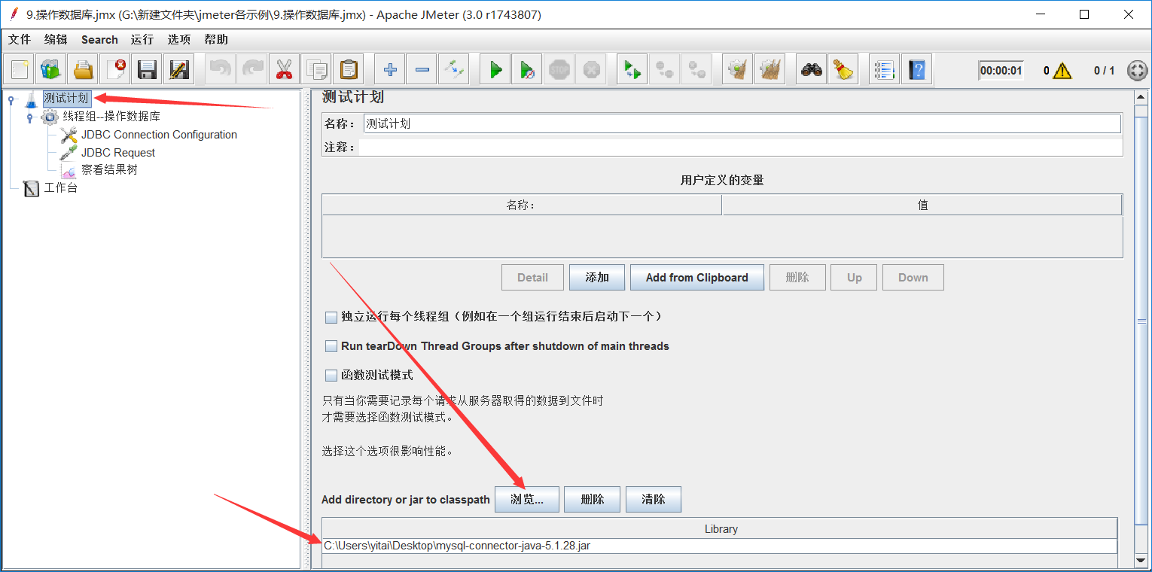Click the Open file folder icon
This screenshot has width=1152, height=572.
[83, 70]
